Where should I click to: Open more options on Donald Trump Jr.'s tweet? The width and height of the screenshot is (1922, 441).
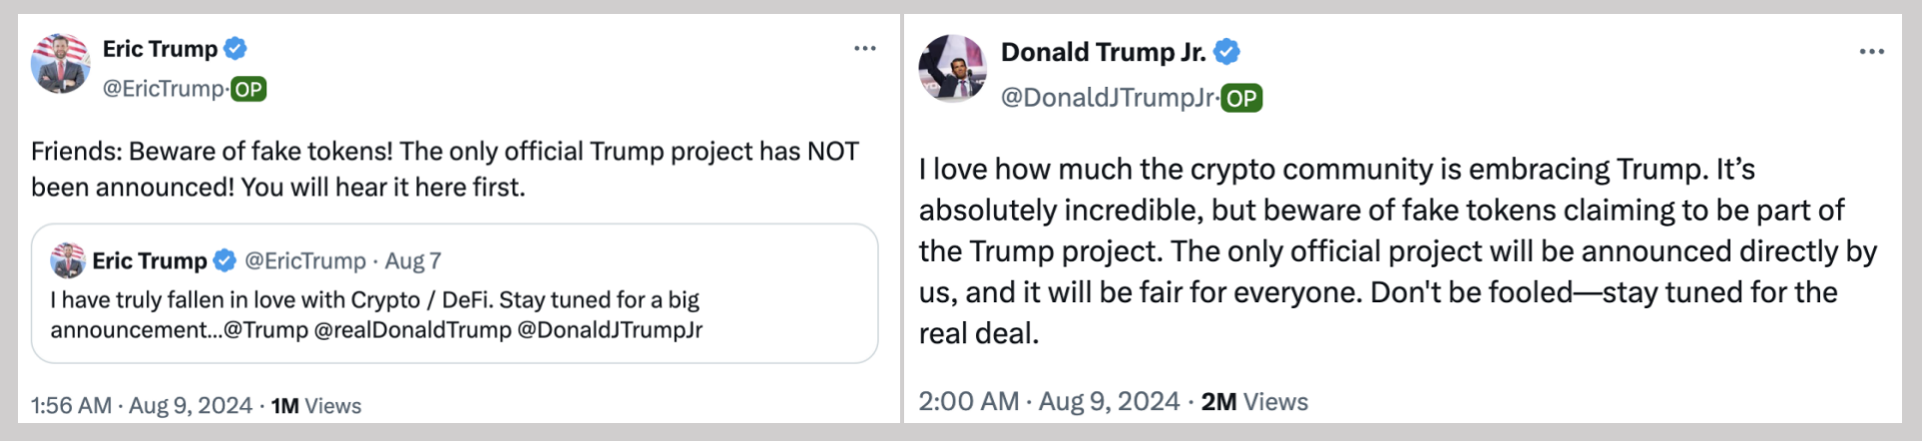tap(1871, 52)
